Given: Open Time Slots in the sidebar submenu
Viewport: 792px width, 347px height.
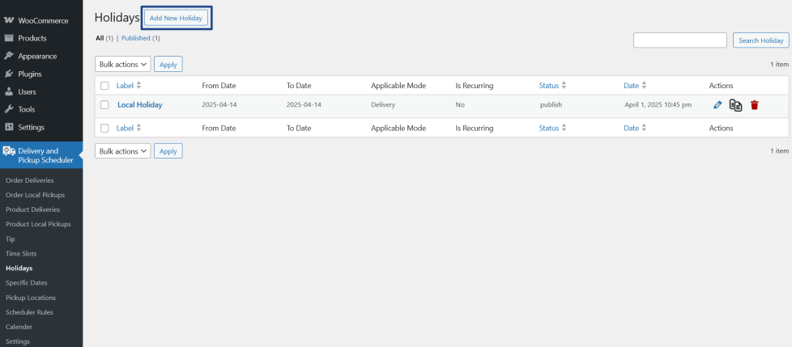Looking at the screenshot, I should pos(21,253).
